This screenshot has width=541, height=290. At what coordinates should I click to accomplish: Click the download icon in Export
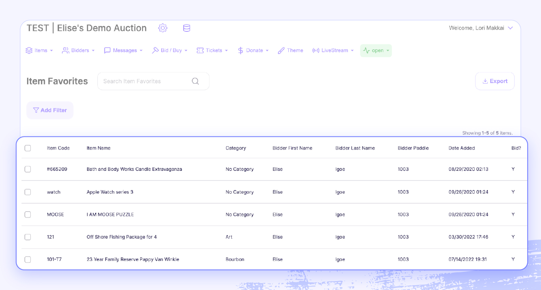coord(485,81)
